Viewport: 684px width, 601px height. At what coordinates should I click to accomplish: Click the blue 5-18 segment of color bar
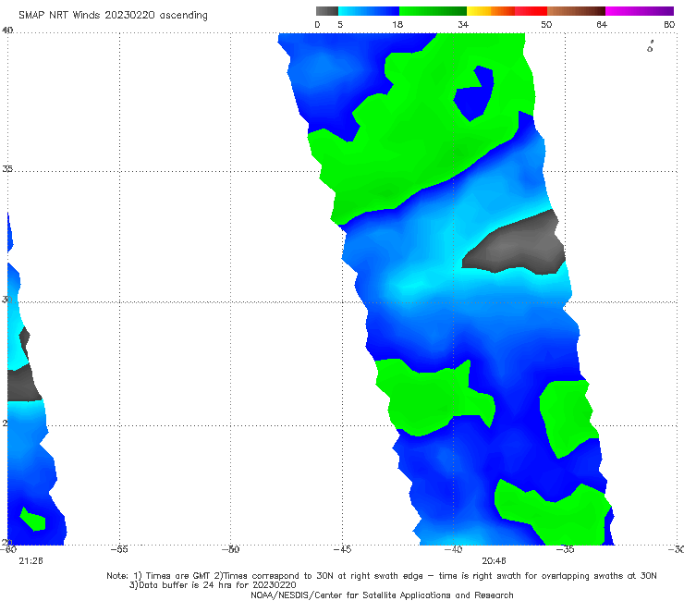click(x=369, y=11)
